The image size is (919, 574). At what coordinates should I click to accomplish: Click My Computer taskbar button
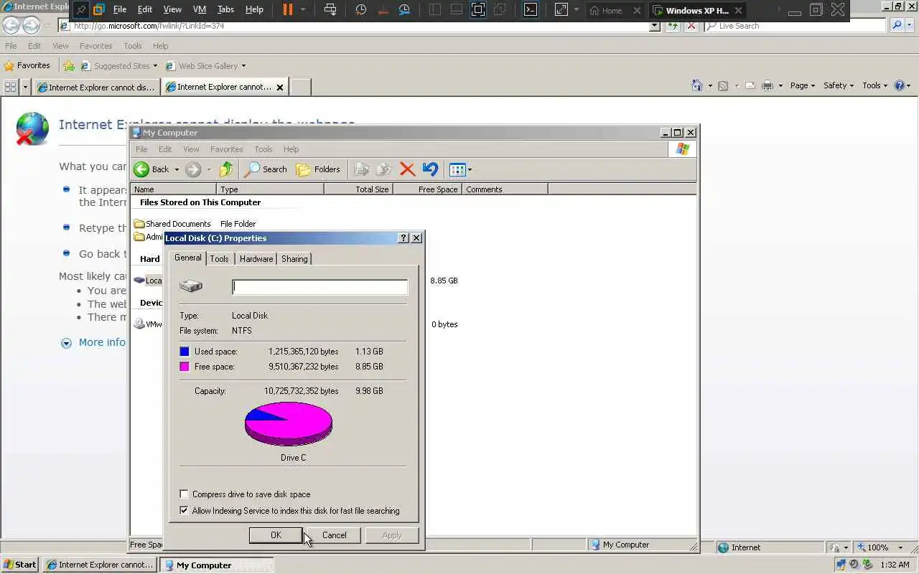216,565
